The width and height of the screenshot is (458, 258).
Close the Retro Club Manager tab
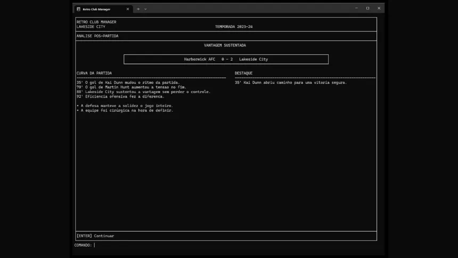[x=128, y=9]
